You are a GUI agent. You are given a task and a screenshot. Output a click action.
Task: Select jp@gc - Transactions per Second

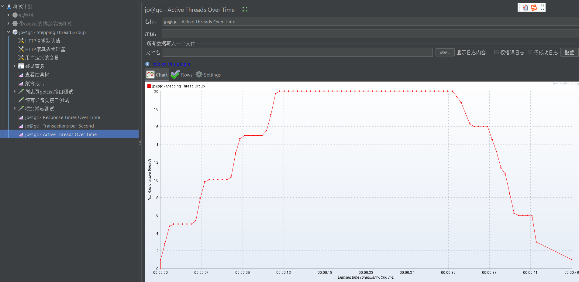pos(59,126)
